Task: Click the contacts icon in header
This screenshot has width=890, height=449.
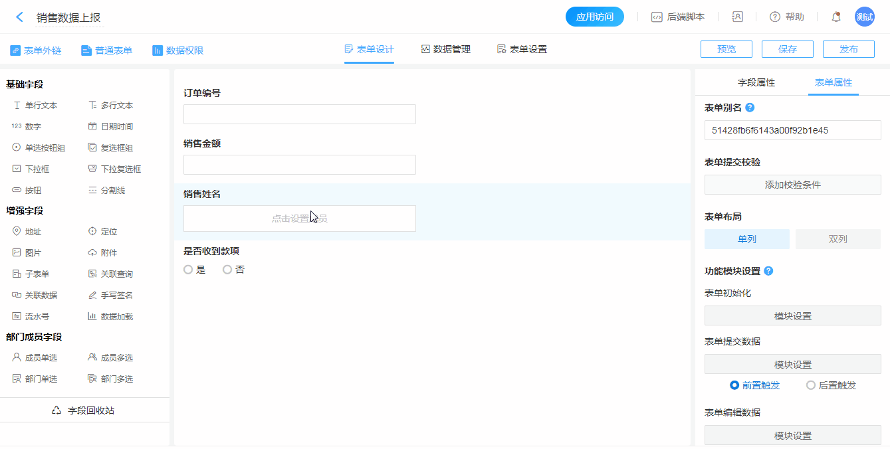Action: (x=737, y=17)
